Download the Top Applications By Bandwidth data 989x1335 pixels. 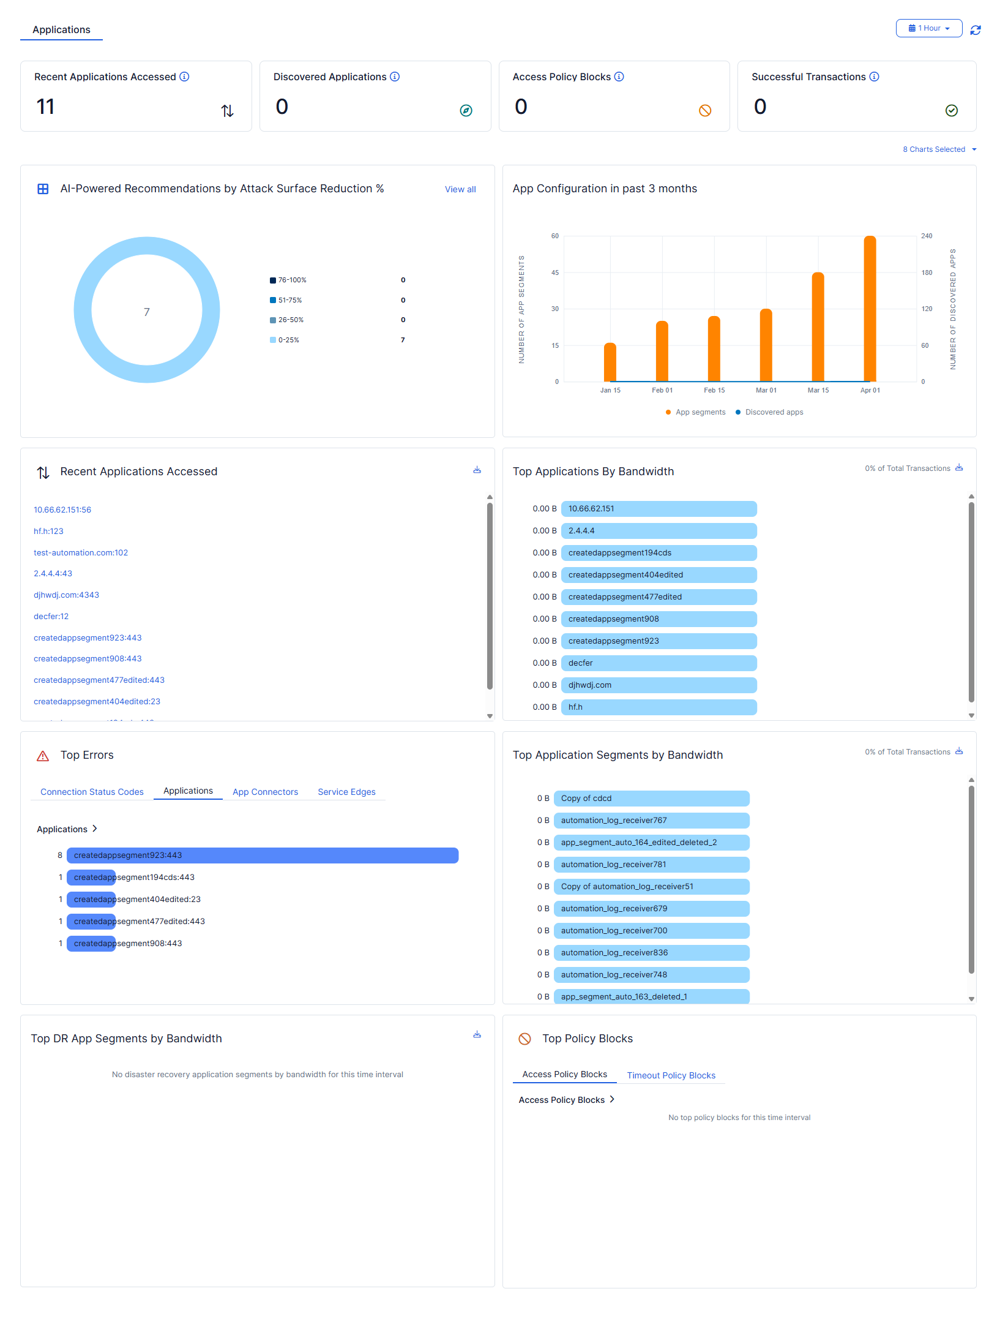[959, 468]
